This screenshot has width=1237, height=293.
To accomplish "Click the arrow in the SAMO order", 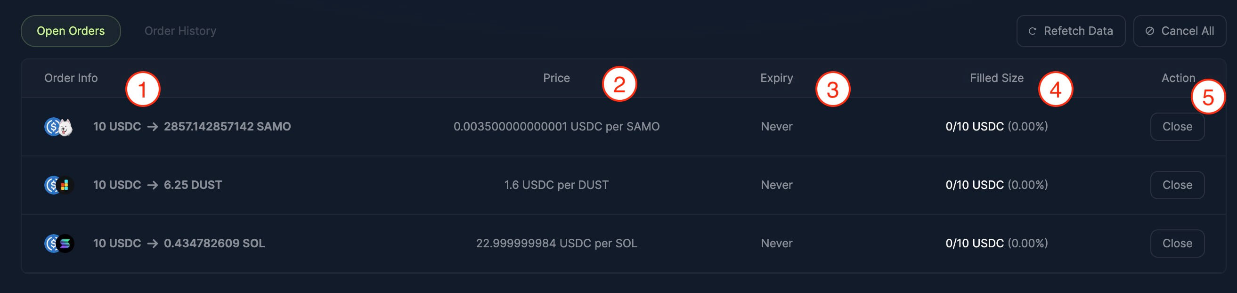I will [x=152, y=127].
